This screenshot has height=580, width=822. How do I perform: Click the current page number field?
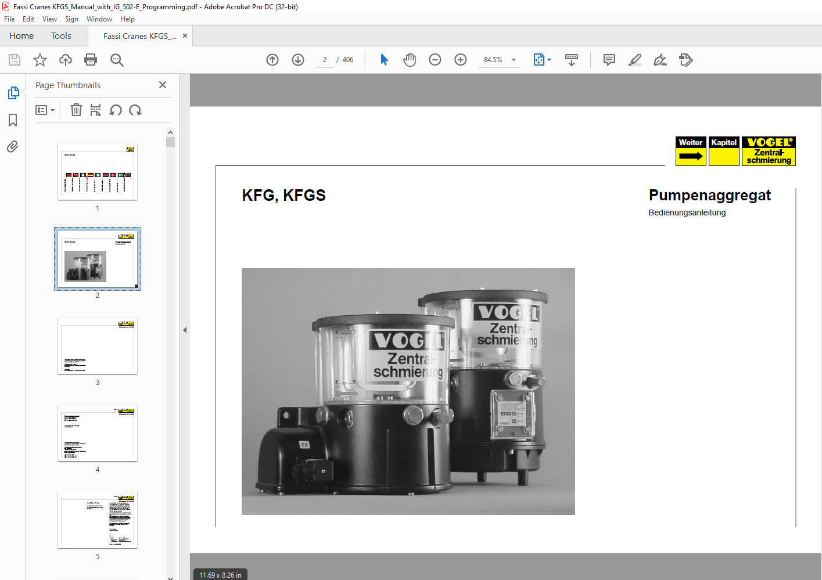coord(325,60)
